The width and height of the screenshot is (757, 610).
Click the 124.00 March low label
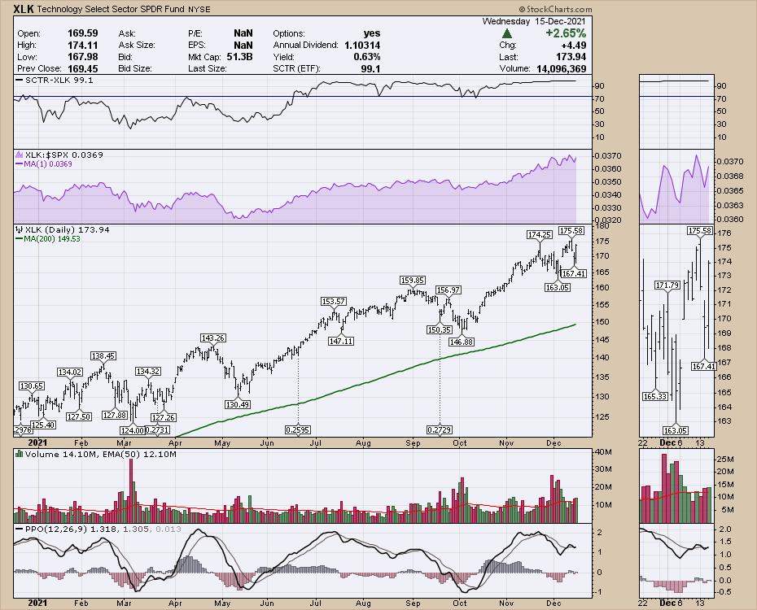pyautogui.click(x=133, y=430)
